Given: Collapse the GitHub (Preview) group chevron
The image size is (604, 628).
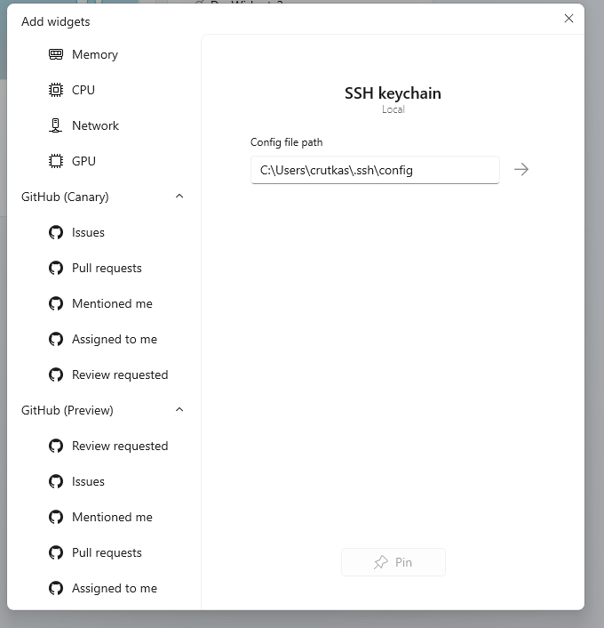Looking at the screenshot, I should click(x=179, y=410).
